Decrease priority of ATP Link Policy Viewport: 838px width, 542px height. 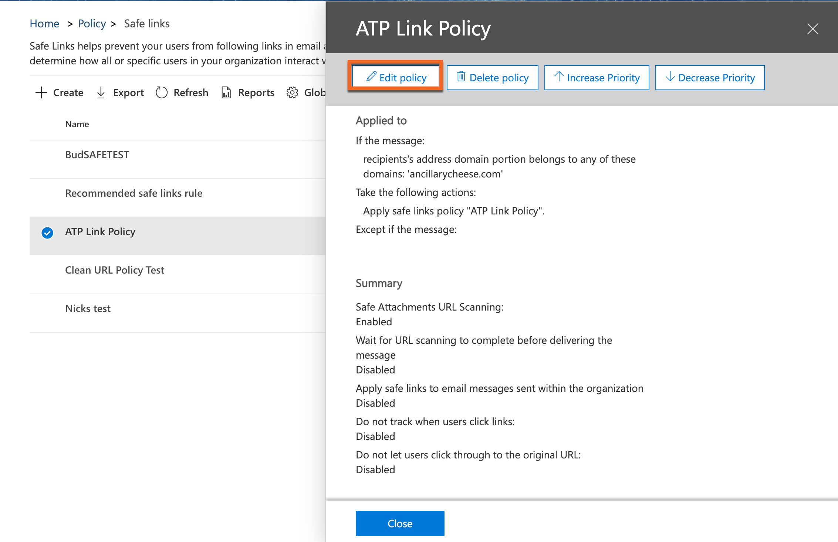click(x=710, y=77)
